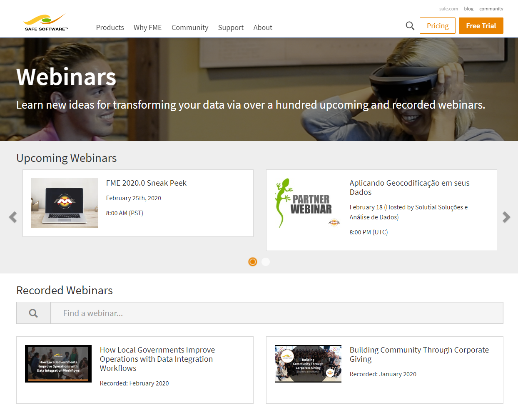Click the Recorded: February 2020 text
This screenshot has height=415, width=518.
click(134, 383)
